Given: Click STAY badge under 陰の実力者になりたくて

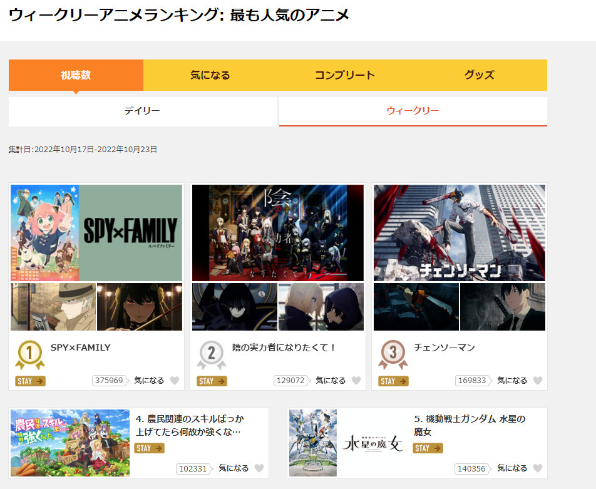Looking at the screenshot, I should tap(212, 381).
